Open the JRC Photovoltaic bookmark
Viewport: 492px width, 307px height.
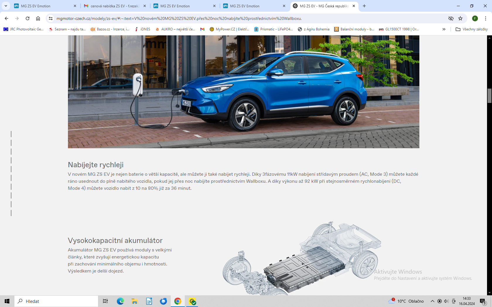coord(23,29)
